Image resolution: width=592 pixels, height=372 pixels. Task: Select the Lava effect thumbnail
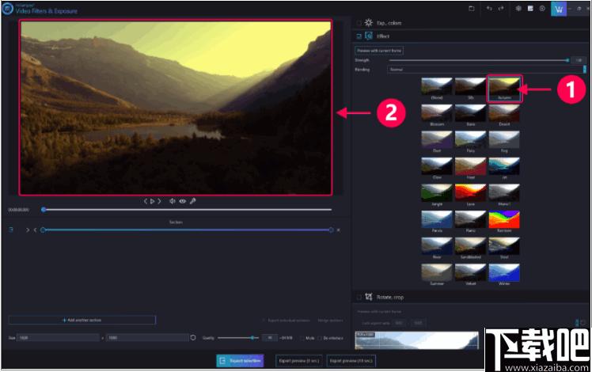pyautogui.click(x=470, y=195)
